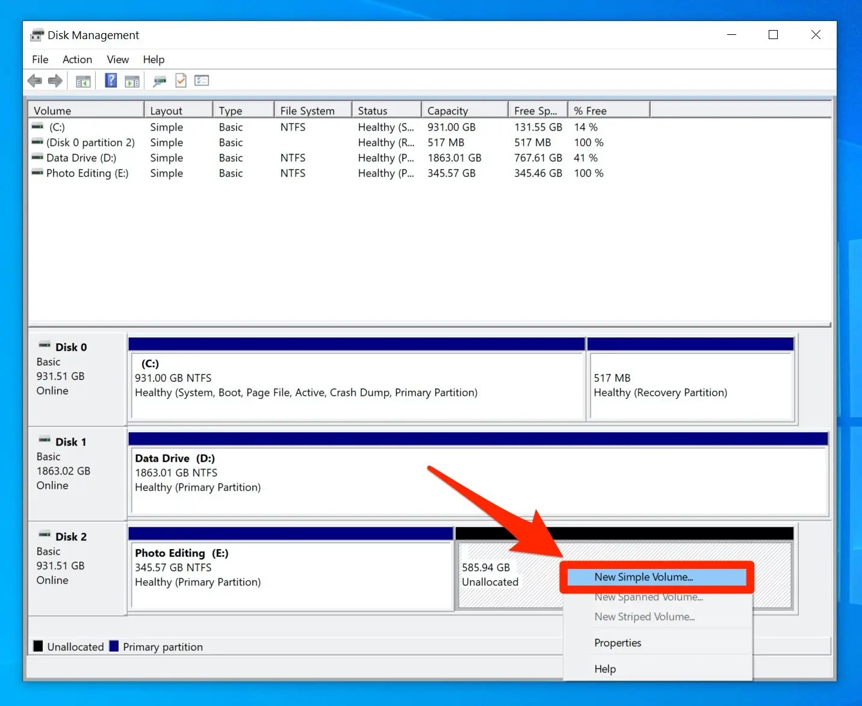Sort by the Capacity column header
Screen dimensions: 862x706
tap(465, 111)
